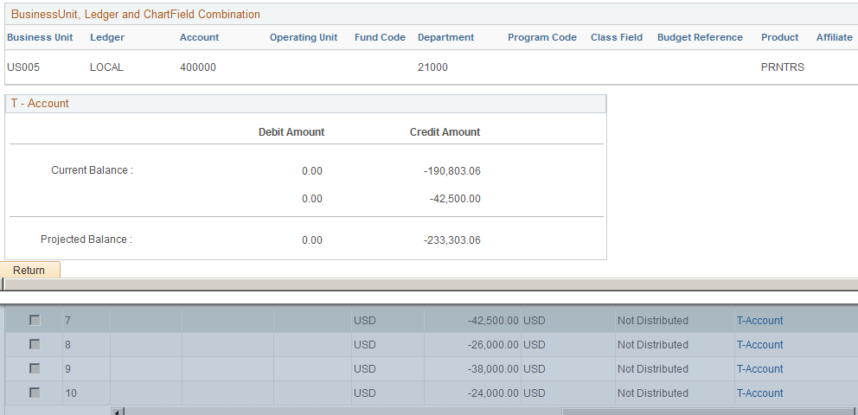Click the Business Unit column header
The image size is (858, 415).
click(40, 38)
